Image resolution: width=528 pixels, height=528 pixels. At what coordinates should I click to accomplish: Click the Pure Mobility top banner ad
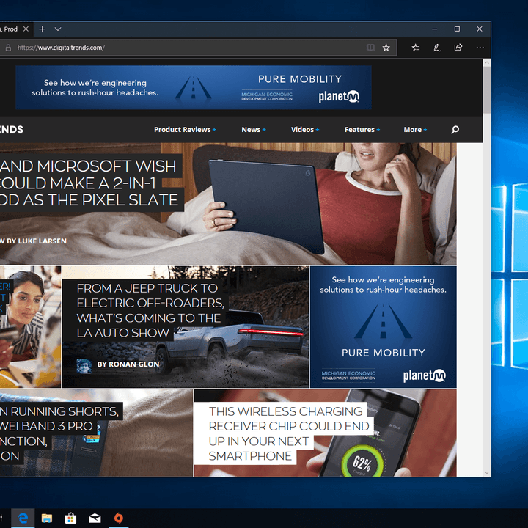pyautogui.click(x=194, y=87)
